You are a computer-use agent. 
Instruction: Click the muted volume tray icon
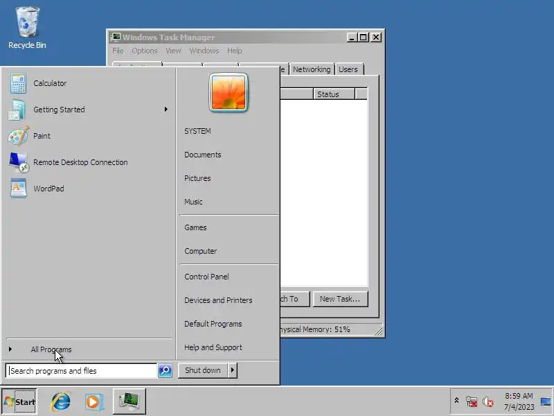click(488, 401)
